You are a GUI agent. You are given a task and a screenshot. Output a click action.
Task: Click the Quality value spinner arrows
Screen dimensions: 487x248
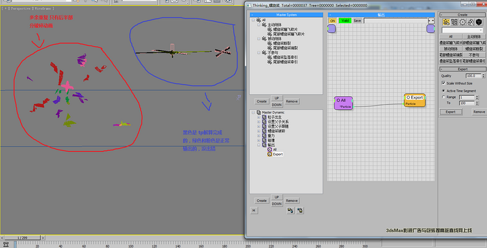click(x=483, y=76)
